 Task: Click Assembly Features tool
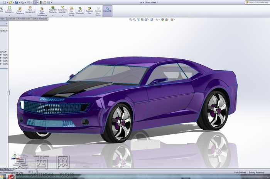point(53,10)
